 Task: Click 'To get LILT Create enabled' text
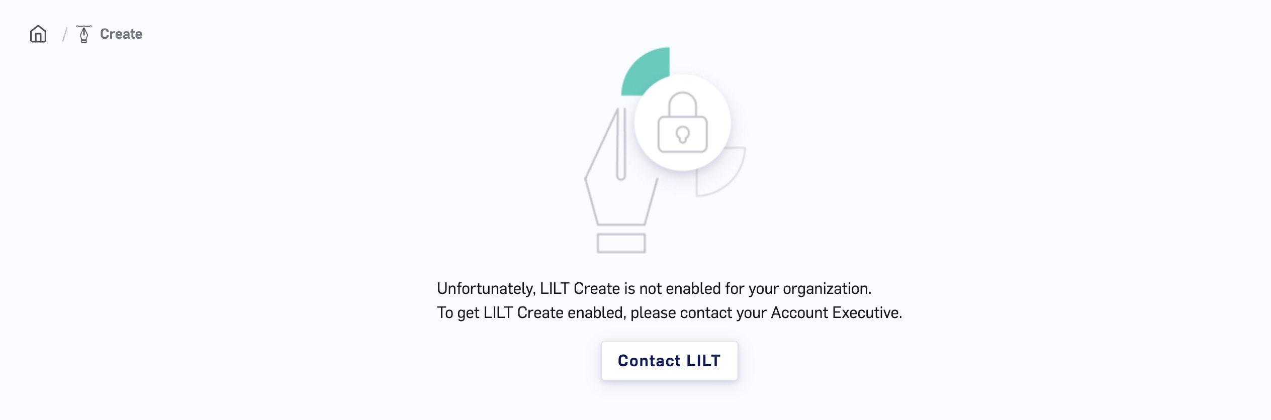click(x=531, y=313)
